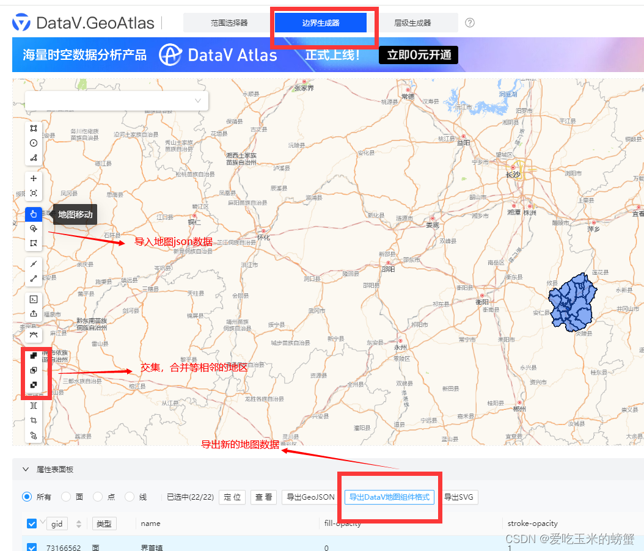The height and width of the screenshot is (551, 644).
Task: Select the draw circle tool
Action: [x=34, y=143]
